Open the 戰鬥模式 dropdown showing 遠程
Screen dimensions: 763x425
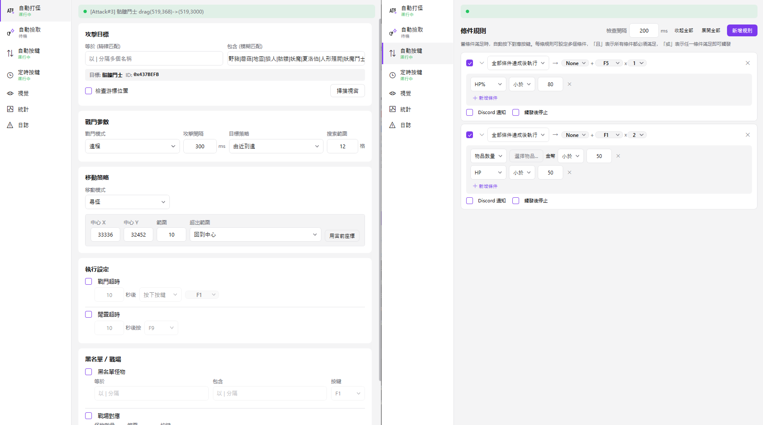point(132,146)
